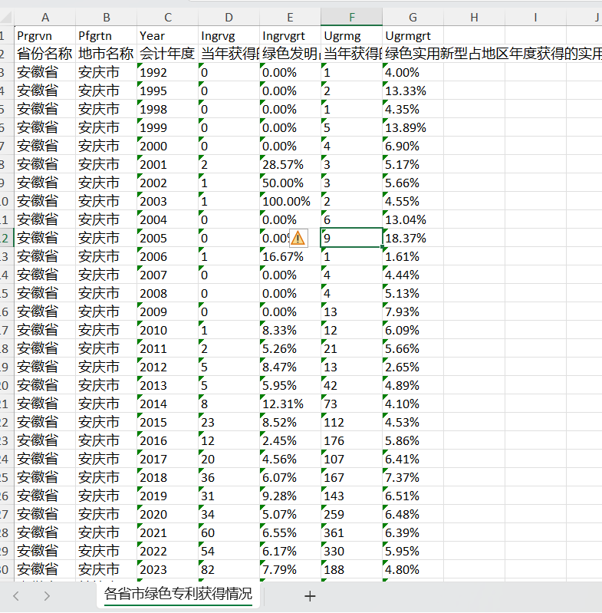The width and height of the screenshot is (602, 613).
Task: Click the 13.04% cell
Action: tap(413, 219)
